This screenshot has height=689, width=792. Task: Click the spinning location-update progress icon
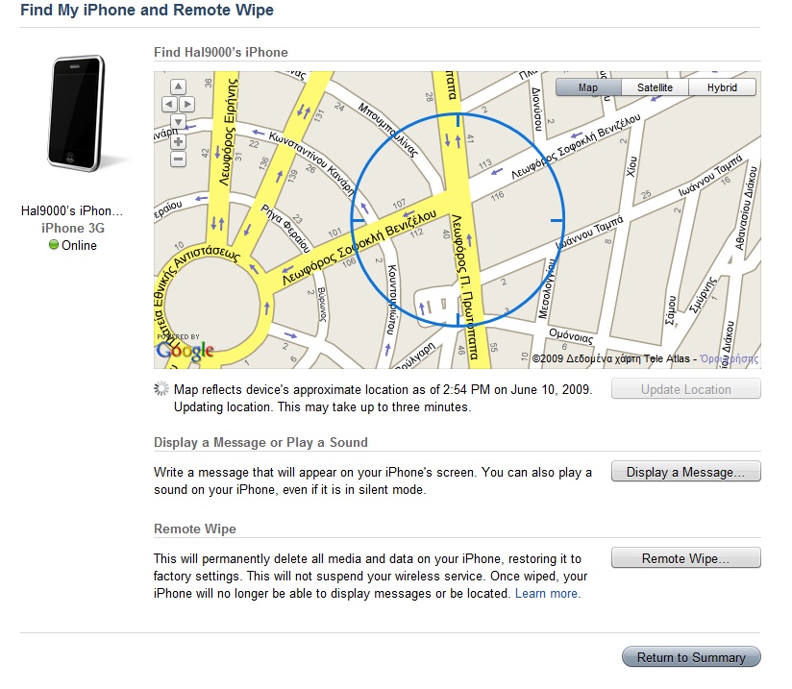(x=161, y=388)
